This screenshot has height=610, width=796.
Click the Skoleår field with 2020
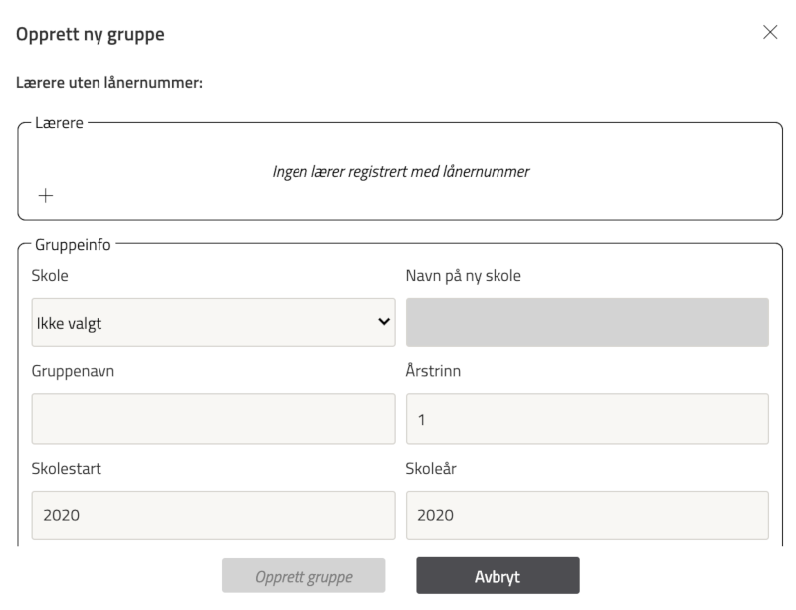(587, 515)
